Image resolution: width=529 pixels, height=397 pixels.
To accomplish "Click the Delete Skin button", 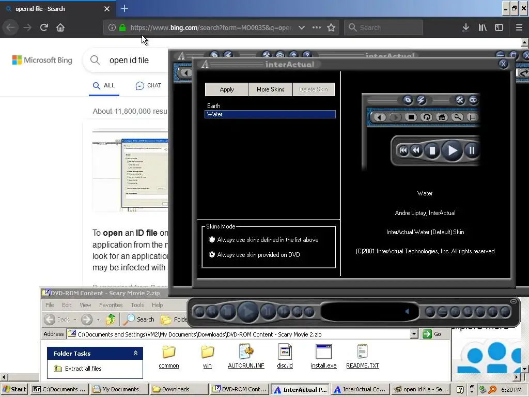I will point(314,89).
